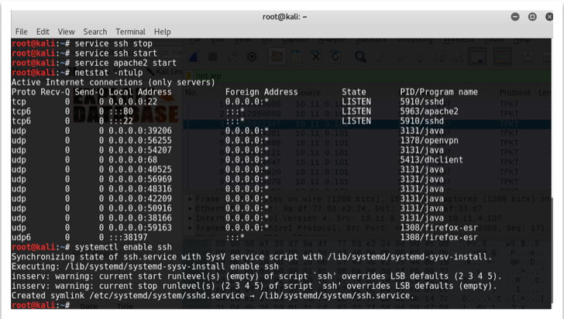Click Wireshark open capture file folder icon

pos(277,57)
